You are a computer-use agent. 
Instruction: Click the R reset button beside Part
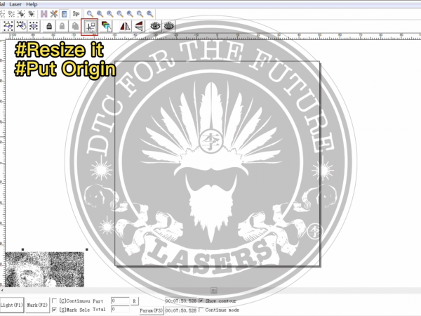(134, 301)
